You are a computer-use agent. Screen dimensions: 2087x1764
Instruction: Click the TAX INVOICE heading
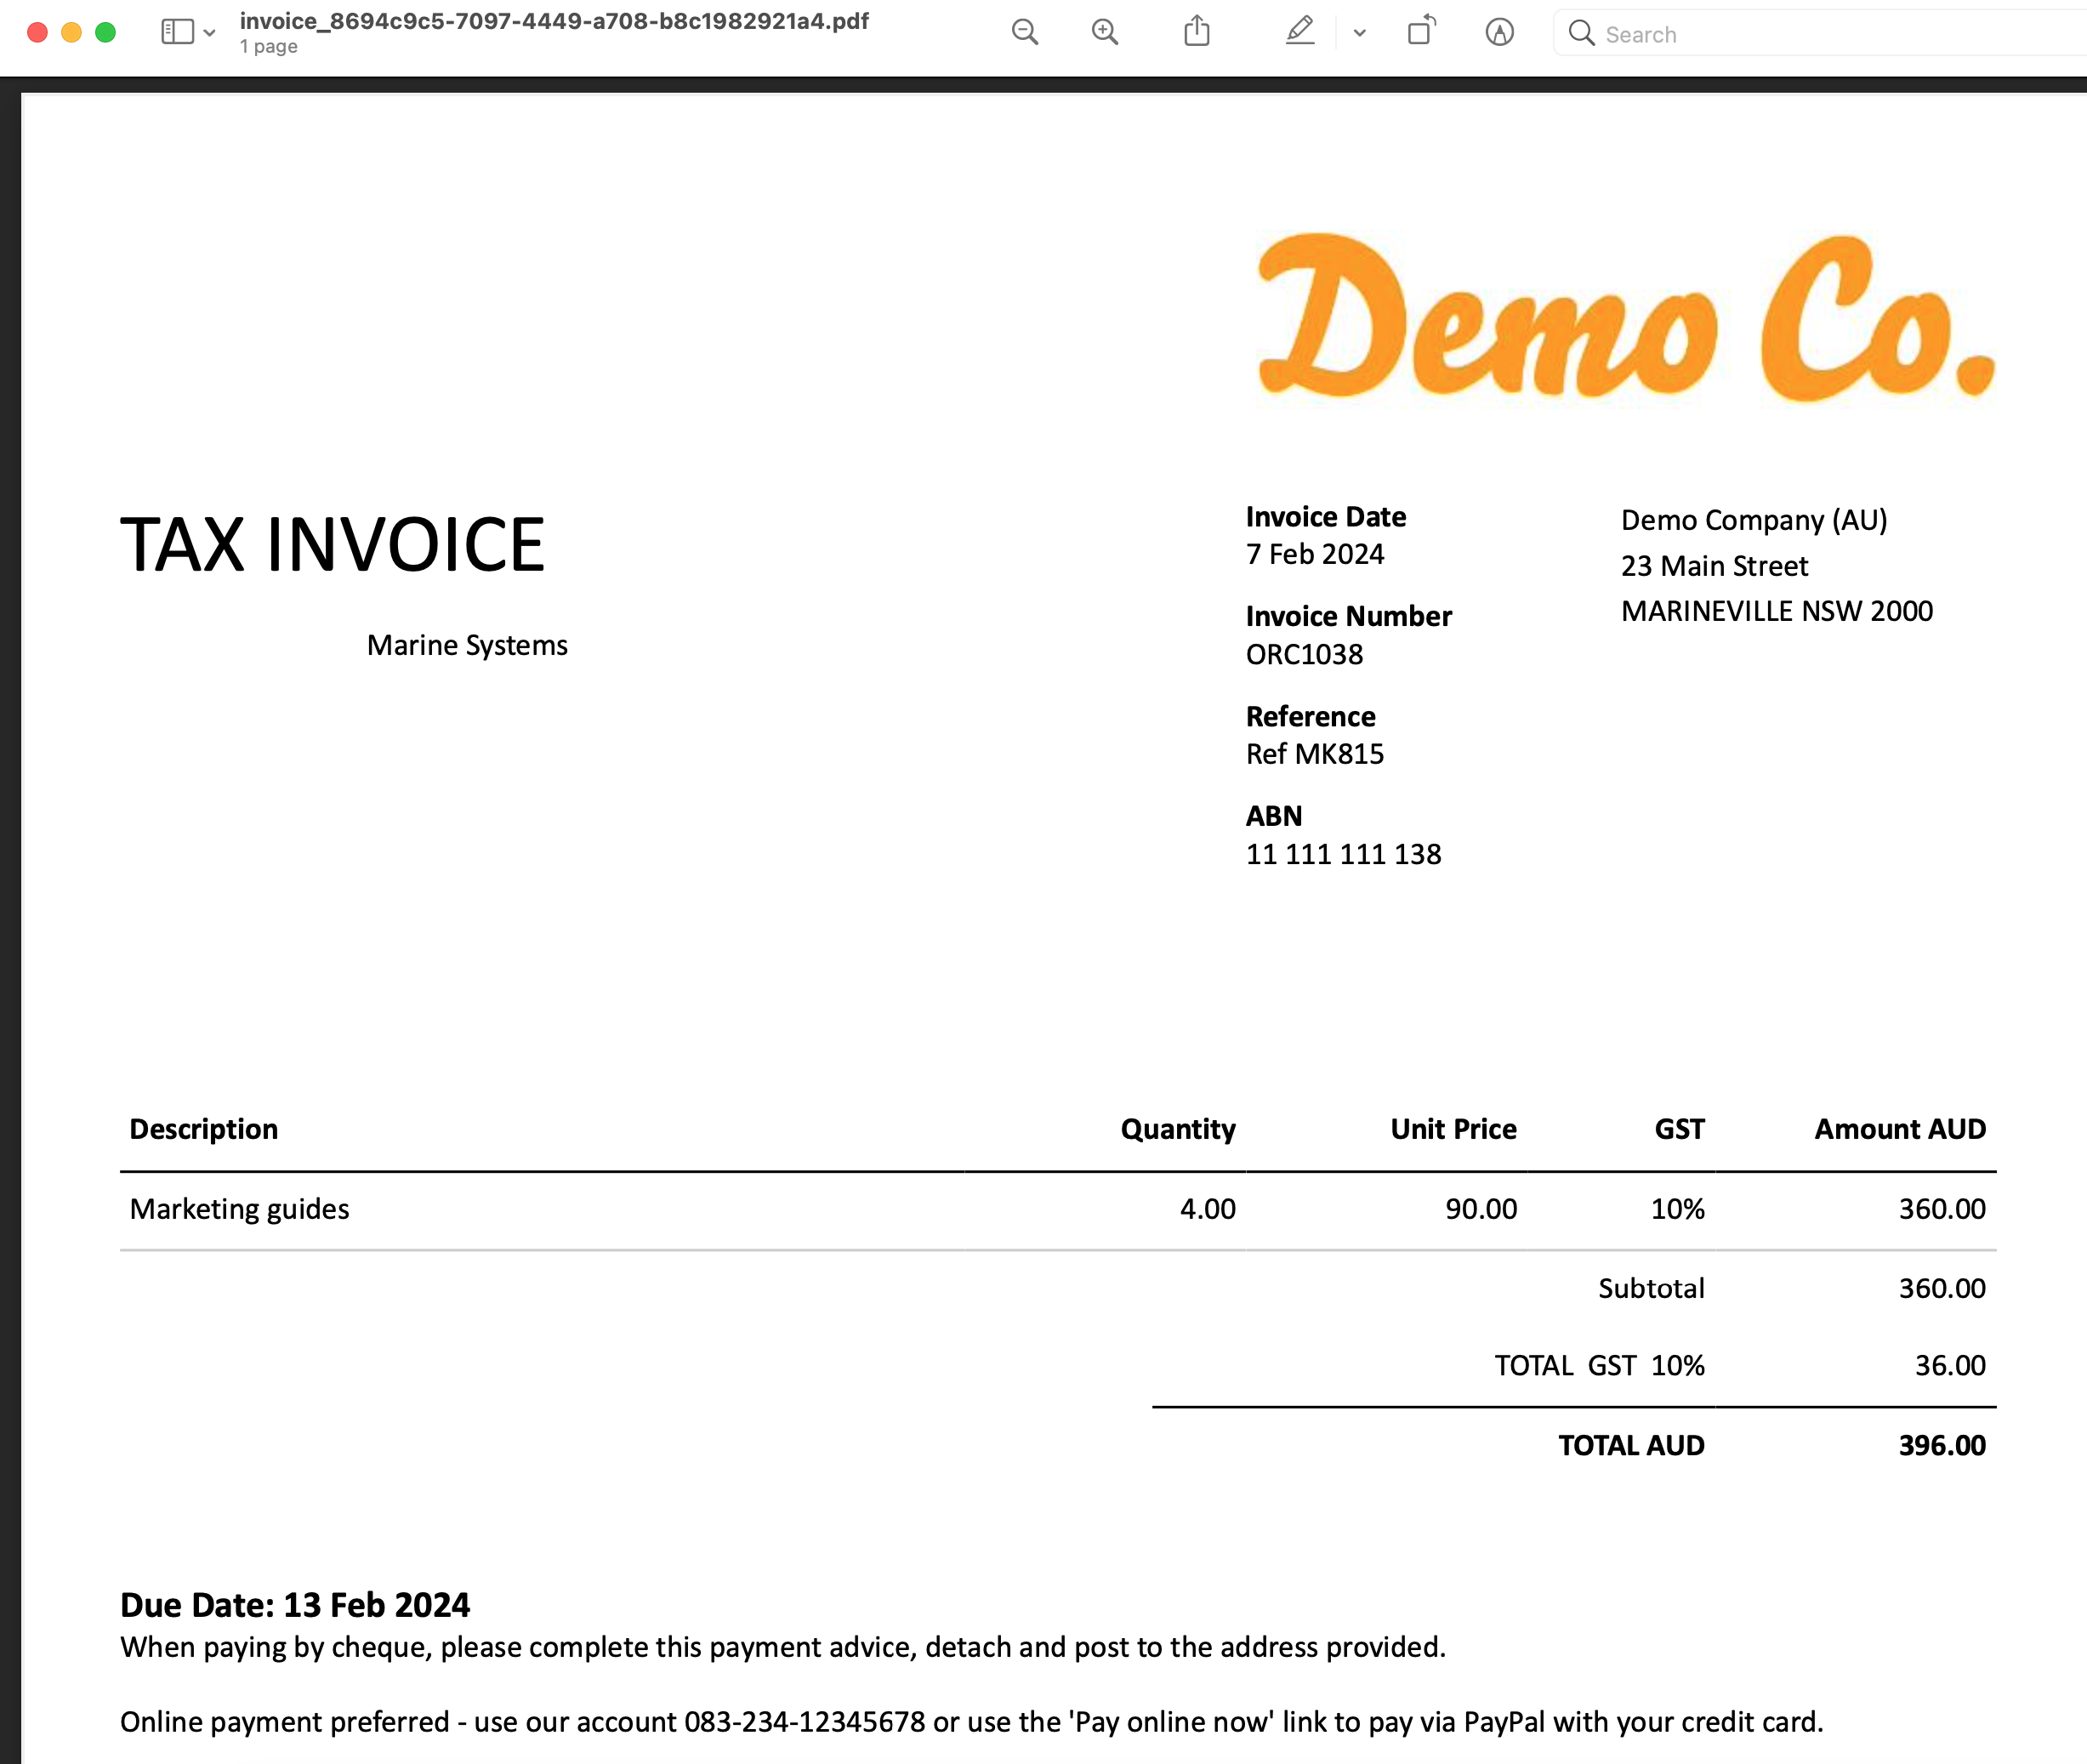pos(332,545)
